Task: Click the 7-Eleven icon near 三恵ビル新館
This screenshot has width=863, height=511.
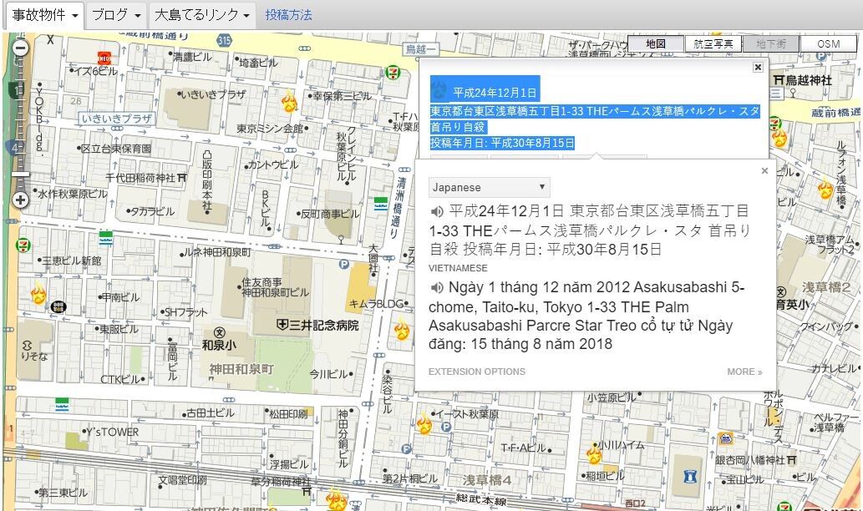Action: click(x=23, y=245)
